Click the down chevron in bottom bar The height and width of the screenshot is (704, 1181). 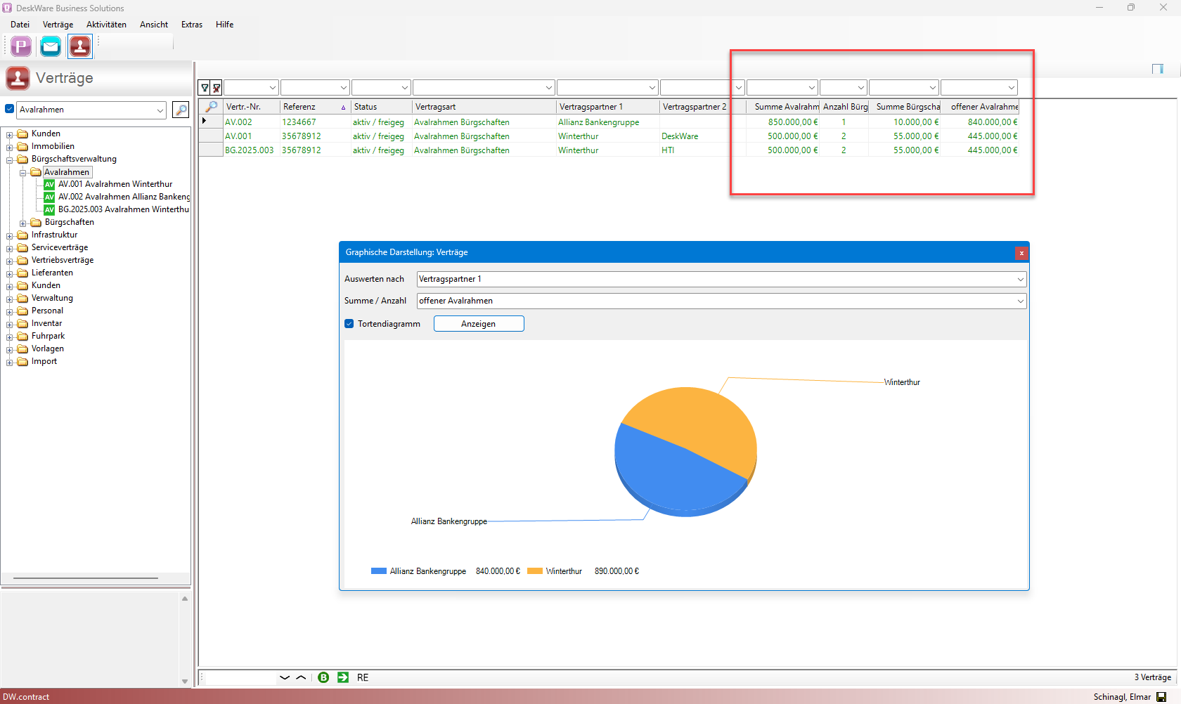pyautogui.click(x=285, y=677)
